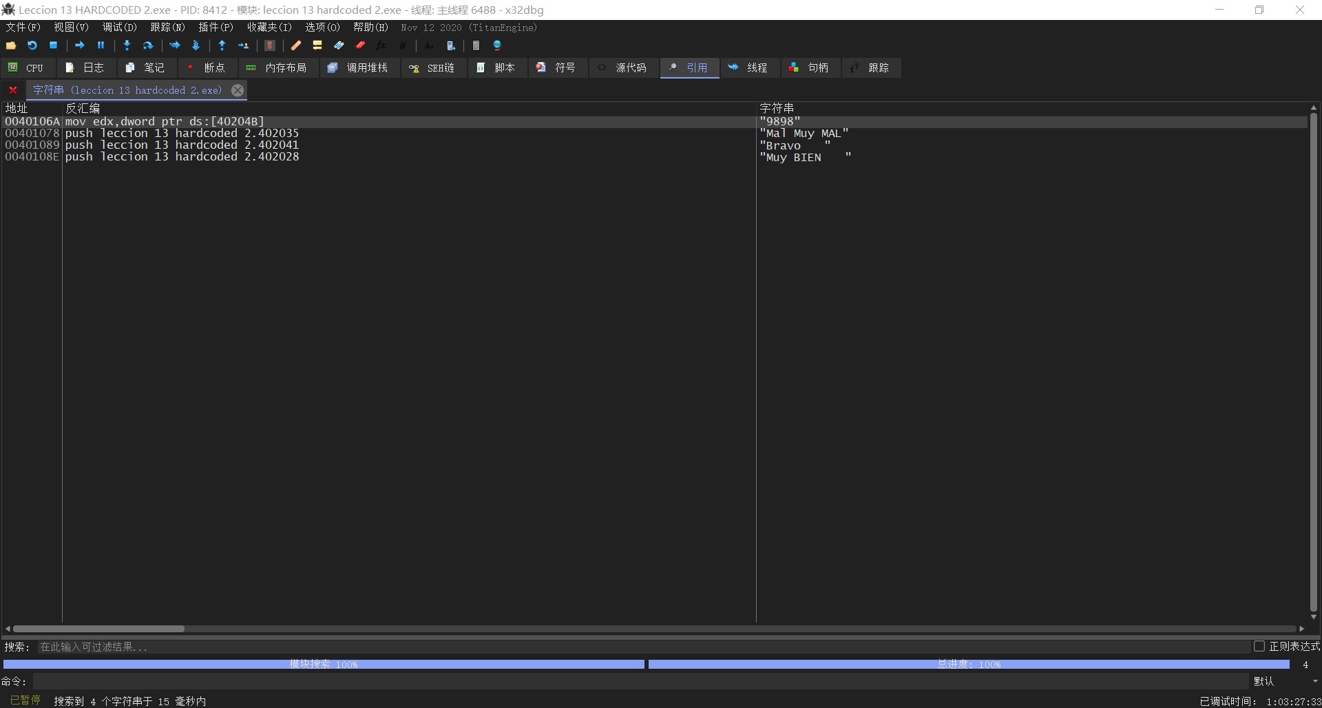Click the 反汇编 column header

coord(410,108)
